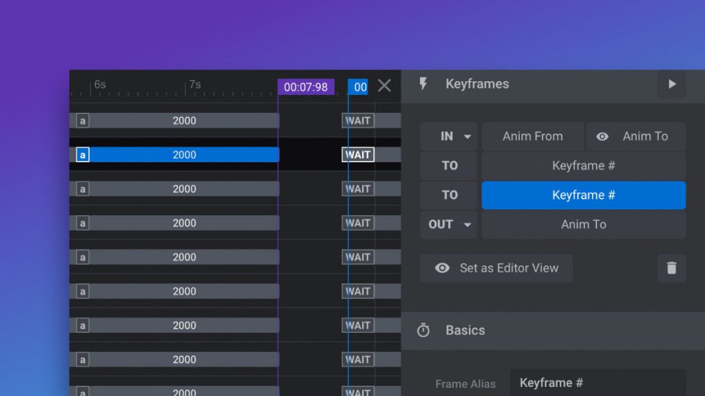705x396 pixels.
Task: Click the trash icon to delete the keyframe
Action: [671, 268]
